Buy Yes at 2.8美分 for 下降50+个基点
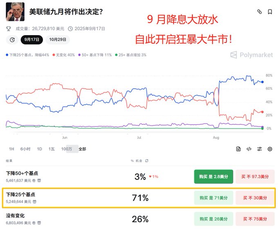278x229 pixels. 213,177
